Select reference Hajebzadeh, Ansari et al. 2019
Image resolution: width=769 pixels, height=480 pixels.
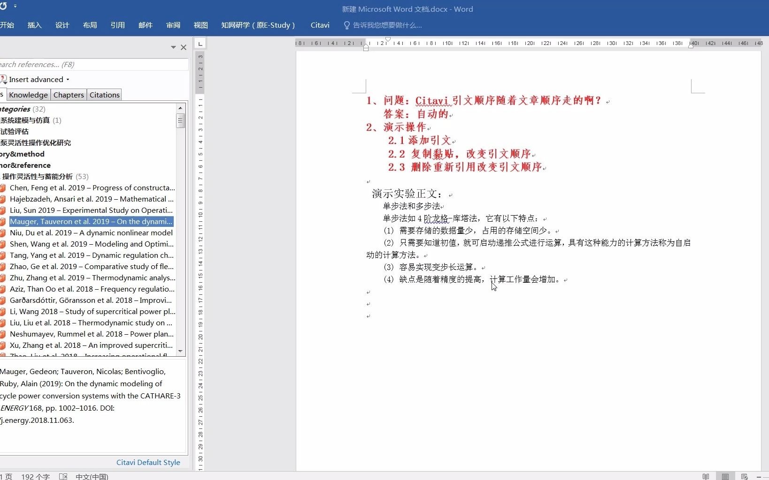(92, 199)
